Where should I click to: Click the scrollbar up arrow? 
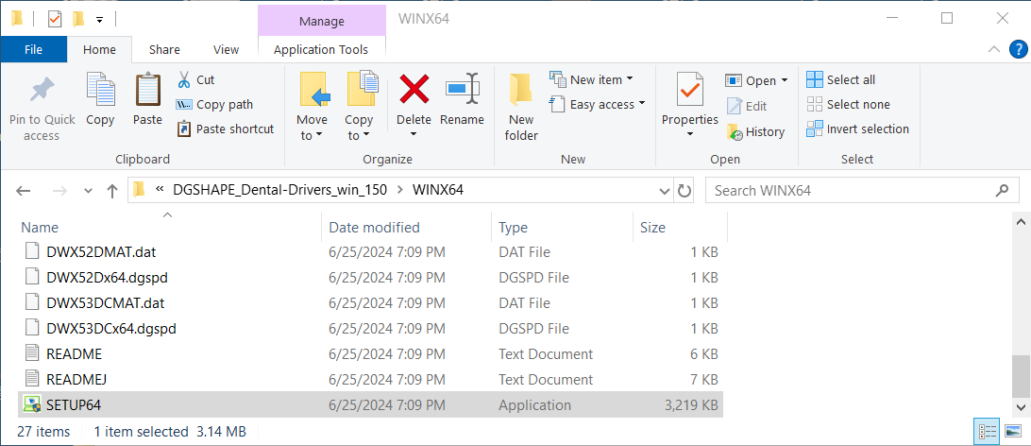pyautogui.click(x=1022, y=223)
